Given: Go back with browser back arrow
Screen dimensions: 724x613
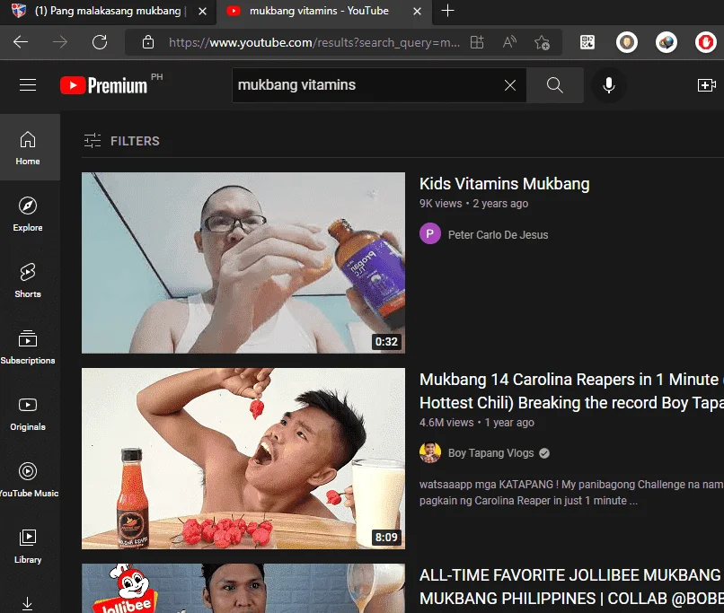Looking at the screenshot, I should click(x=21, y=42).
